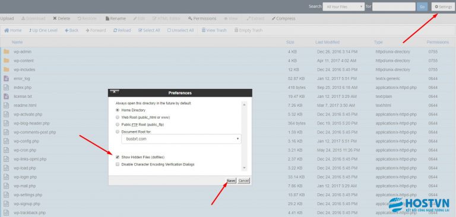Screen dimensions: 456x217
Task: Select the wp-comments-post.php file name
Action: pos(34,132)
